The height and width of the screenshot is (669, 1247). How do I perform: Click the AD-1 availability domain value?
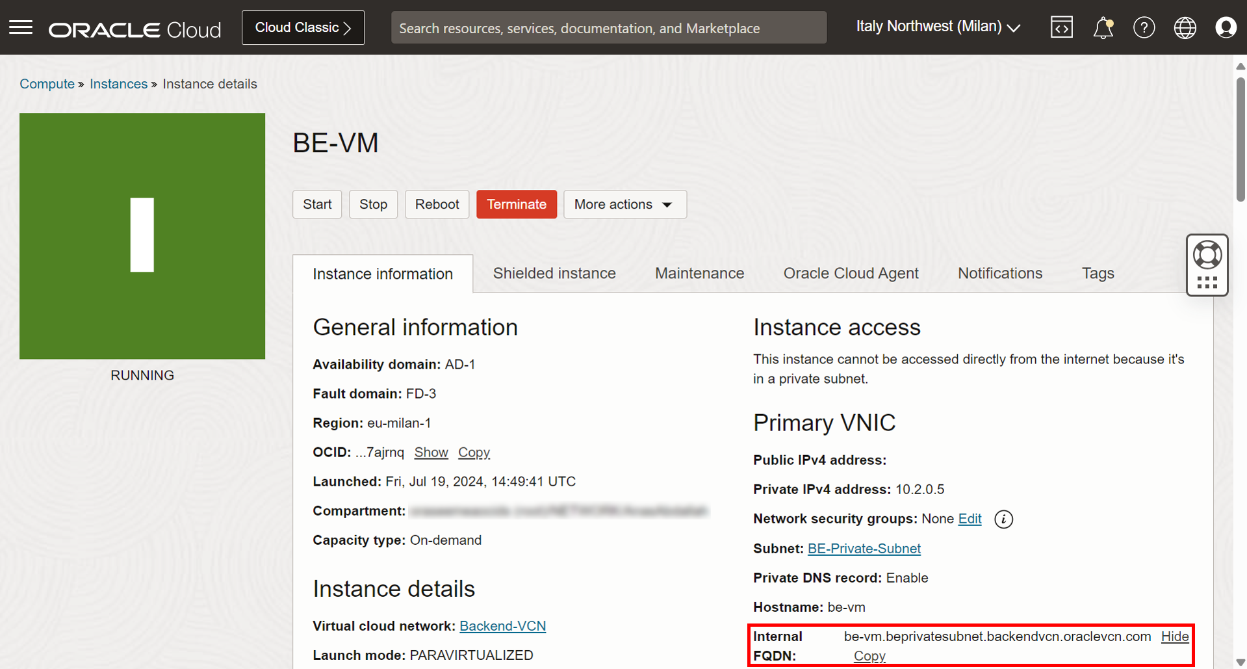click(460, 364)
